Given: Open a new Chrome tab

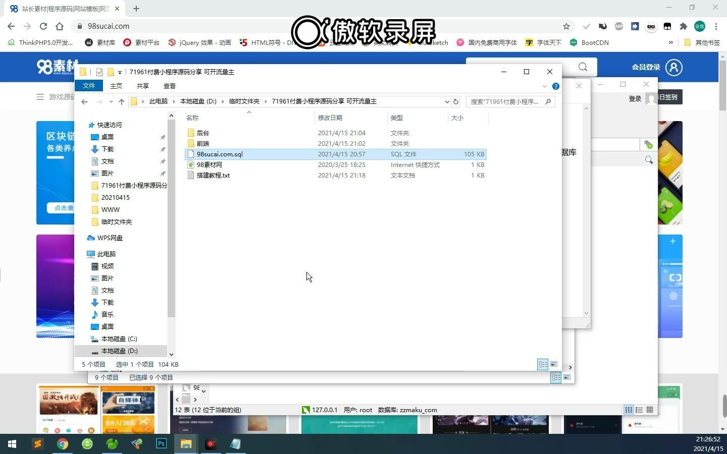Looking at the screenshot, I should 136,8.
